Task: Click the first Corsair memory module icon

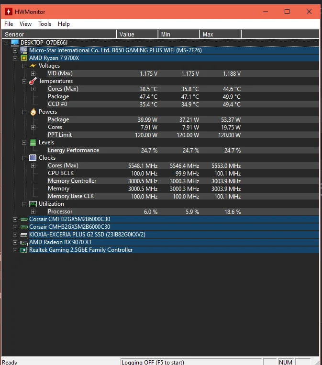Action: [x=24, y=219]
